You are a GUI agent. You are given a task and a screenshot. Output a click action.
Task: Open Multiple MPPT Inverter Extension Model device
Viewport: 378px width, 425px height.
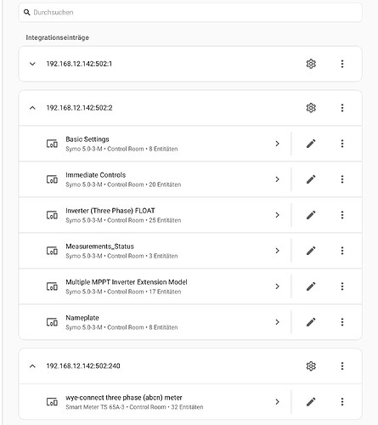coord(155,286)
